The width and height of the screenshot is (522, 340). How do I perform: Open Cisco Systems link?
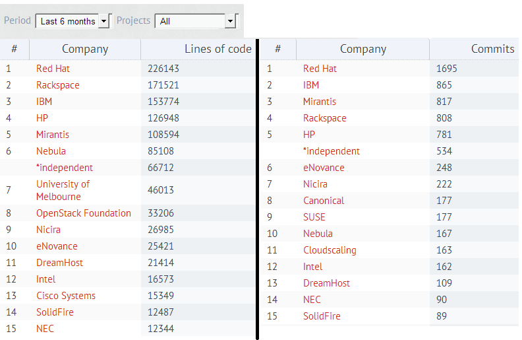point(66,296)
